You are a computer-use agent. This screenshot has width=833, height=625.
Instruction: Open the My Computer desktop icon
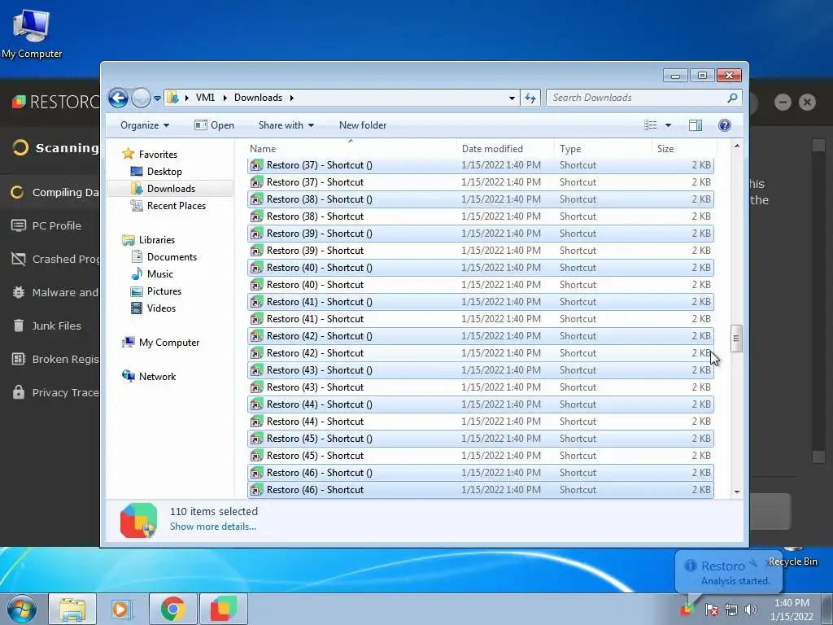pyautogui.click(x=32, y=33)
